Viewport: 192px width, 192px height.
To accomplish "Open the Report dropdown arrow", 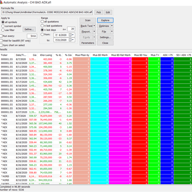I will [x=94, y=31].
